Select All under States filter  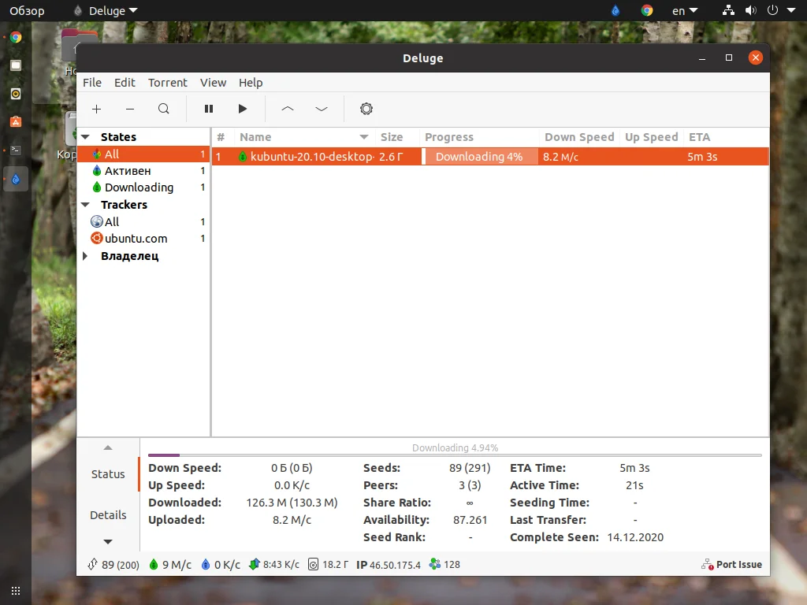143,154
